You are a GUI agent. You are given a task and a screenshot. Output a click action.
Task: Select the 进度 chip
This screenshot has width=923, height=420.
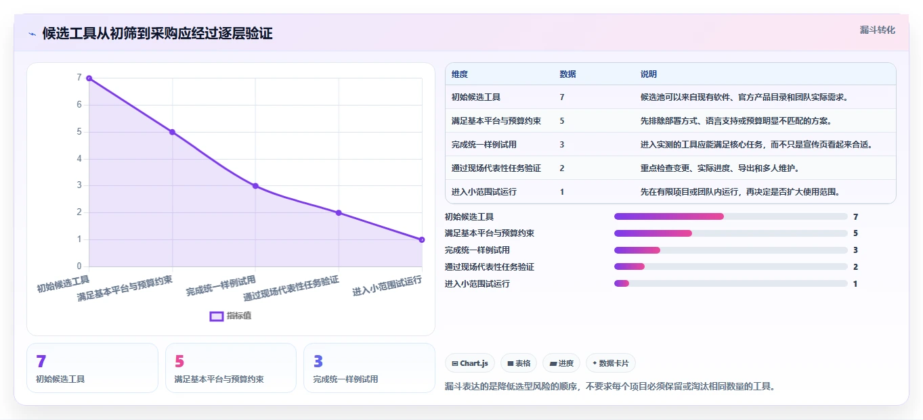click(x=561, y=363)
